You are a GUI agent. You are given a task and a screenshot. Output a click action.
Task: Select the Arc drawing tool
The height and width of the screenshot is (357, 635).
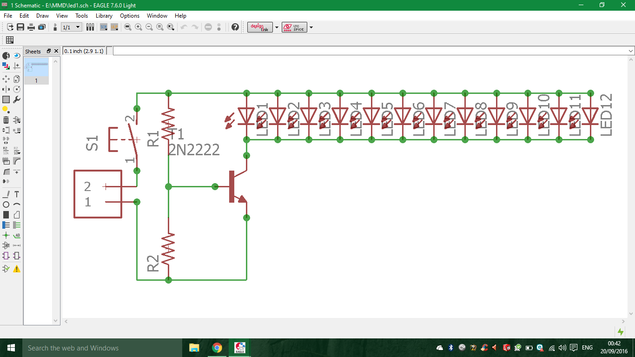click(x=17, y=205)
